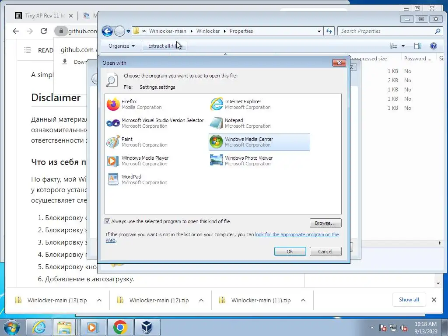Click Winlocker-main in the address breadcrumb
448x336 pixels.
(x=168, y=31)
